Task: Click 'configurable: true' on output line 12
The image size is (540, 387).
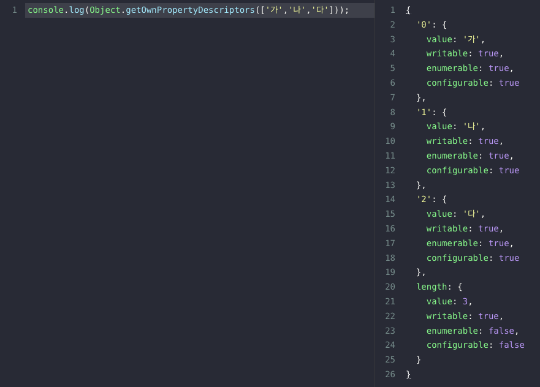Action: [x=473, y=170]
